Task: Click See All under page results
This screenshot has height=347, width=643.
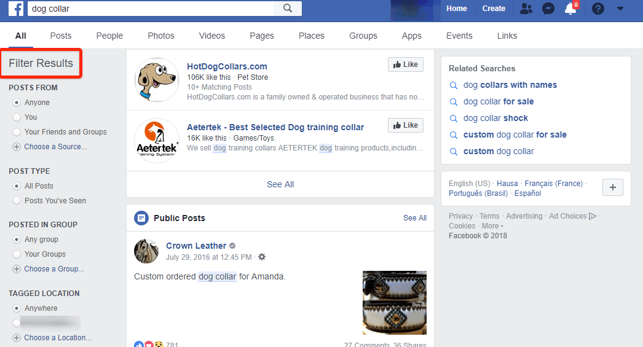Action: [x=280, y=184]
